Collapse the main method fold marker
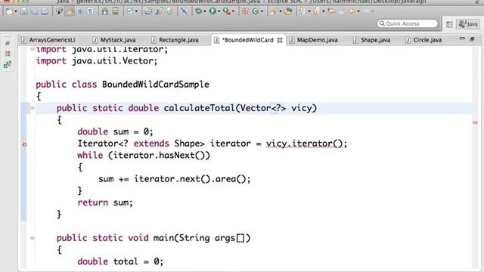The image size is (484, 272). pyautogui.click(x=32, y=238)
